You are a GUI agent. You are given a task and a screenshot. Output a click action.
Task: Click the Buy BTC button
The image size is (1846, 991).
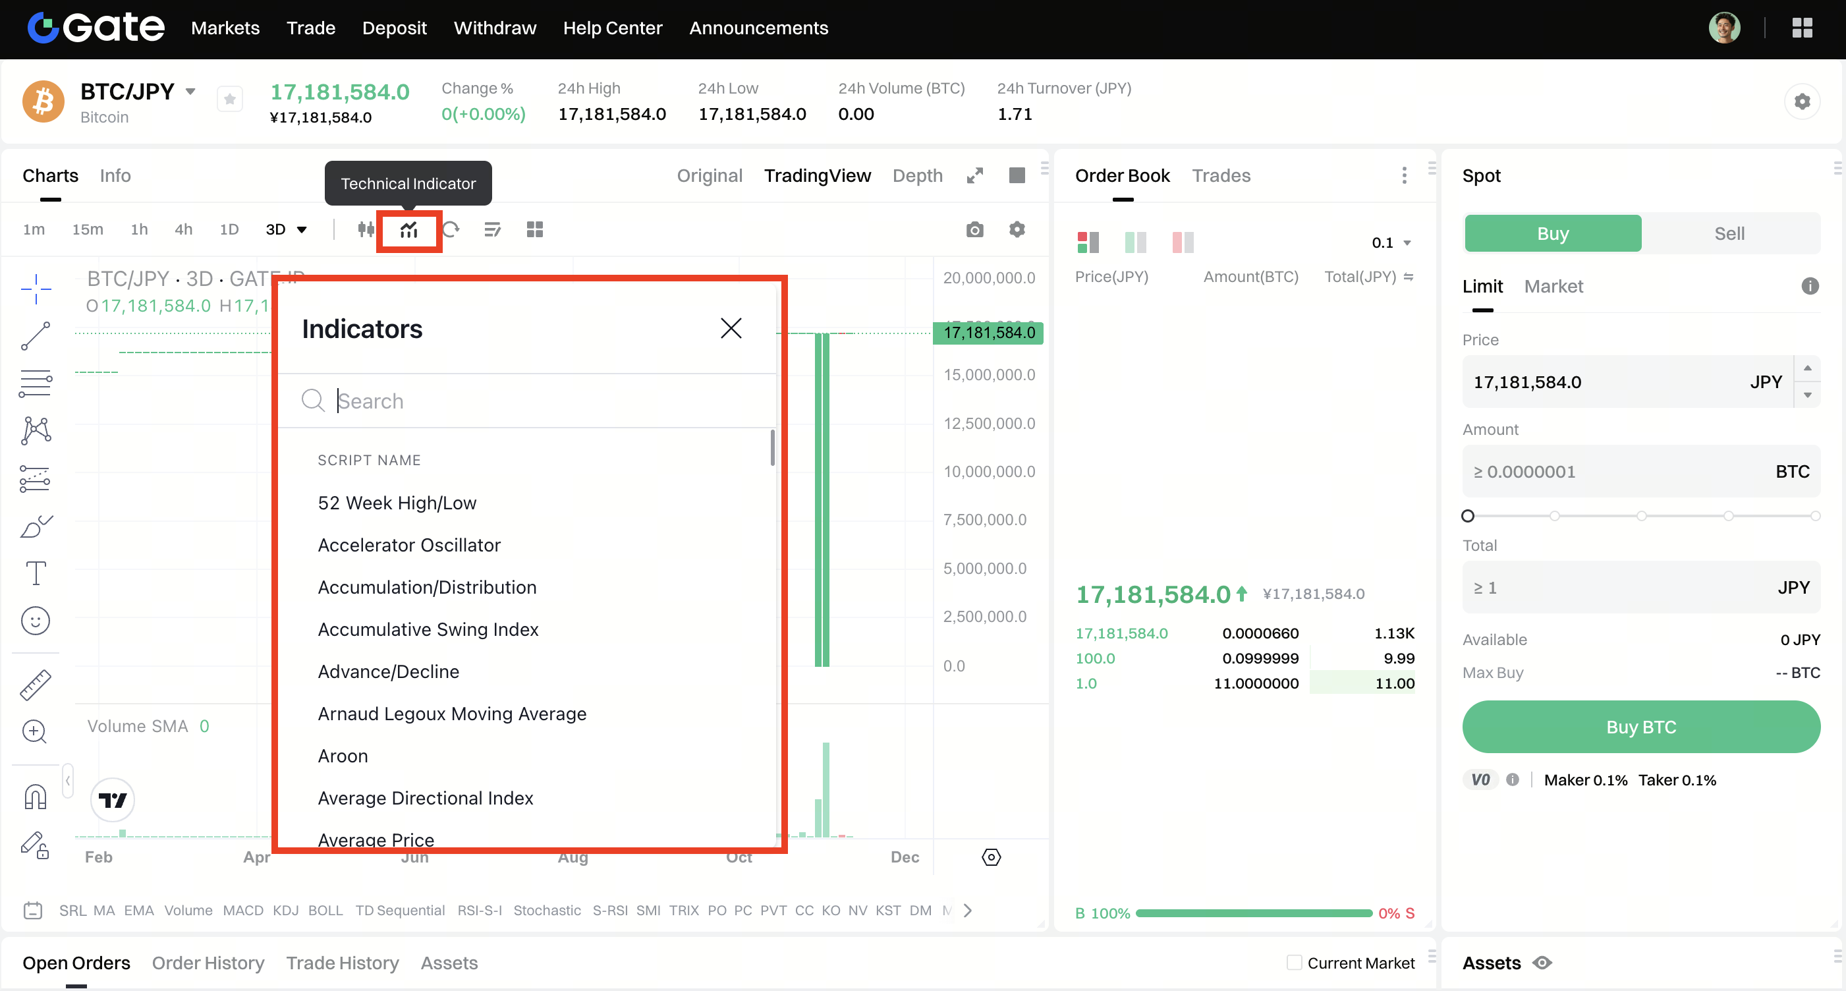click(x=1640, y=727)
